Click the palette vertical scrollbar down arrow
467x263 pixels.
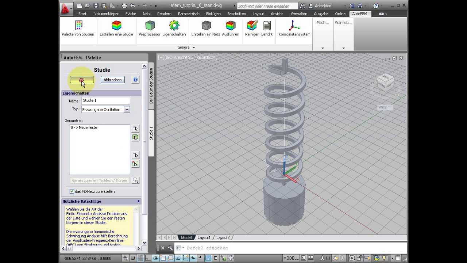point(144,243)
